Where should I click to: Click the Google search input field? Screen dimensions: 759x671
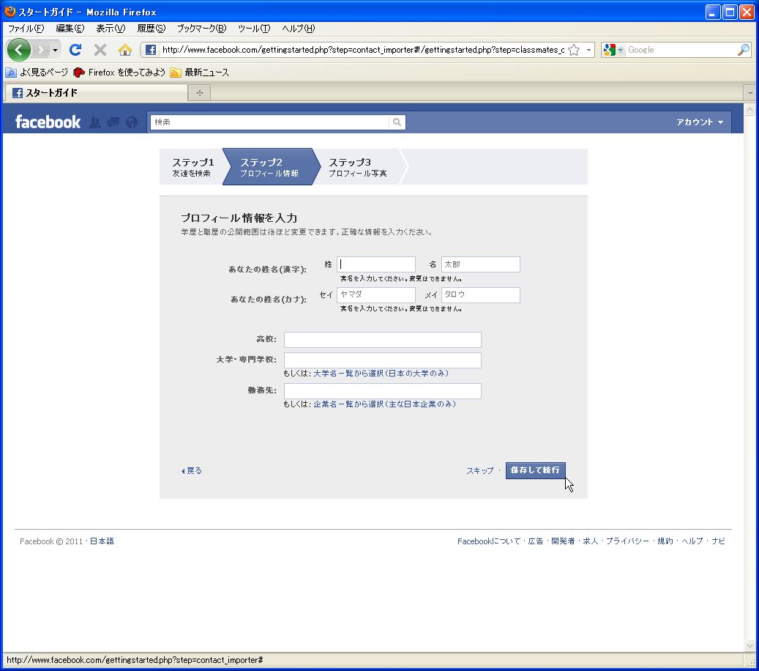tap(681, 50)
